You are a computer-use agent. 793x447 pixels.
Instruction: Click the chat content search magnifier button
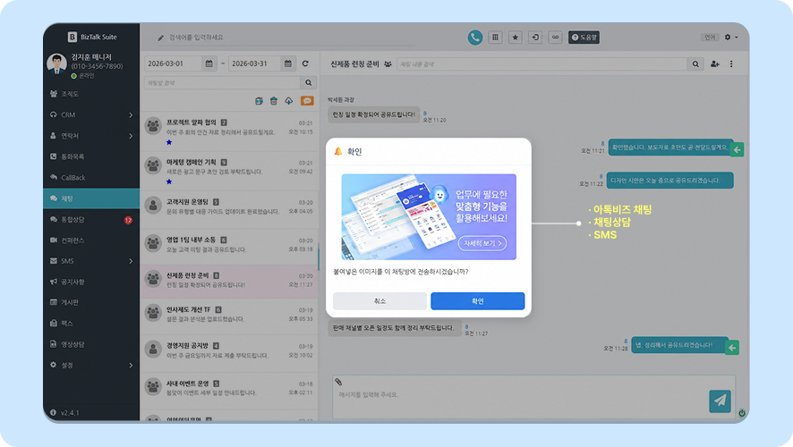695,64
